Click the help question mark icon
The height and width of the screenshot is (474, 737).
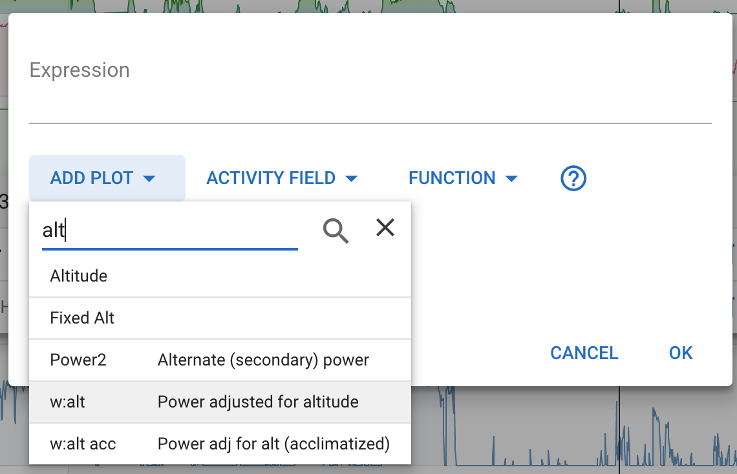coord(573,178)
